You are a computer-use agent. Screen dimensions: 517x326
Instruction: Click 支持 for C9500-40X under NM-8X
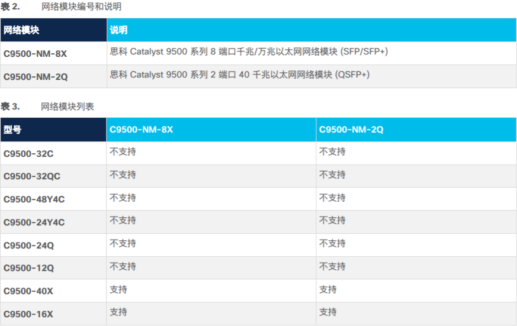pyautogui.click(x=118, y=289)
